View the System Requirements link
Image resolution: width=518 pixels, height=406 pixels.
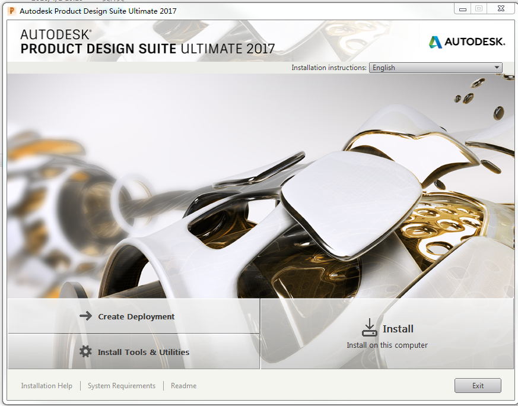(122, 386)
